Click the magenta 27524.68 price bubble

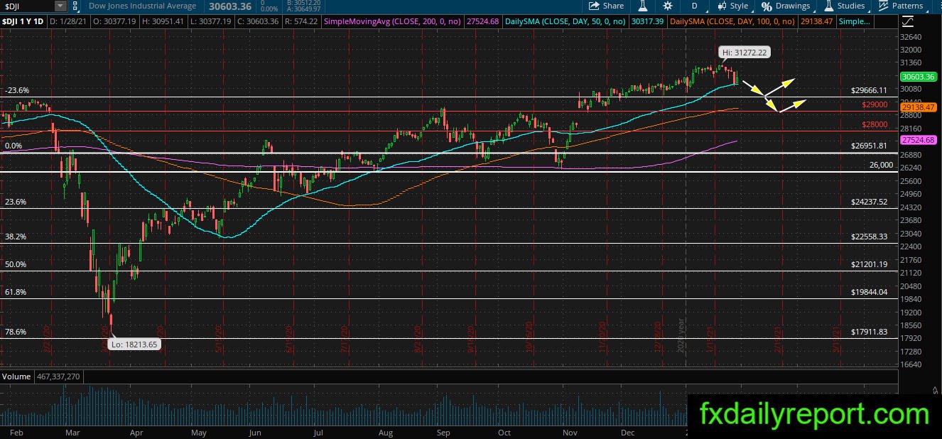916,141
